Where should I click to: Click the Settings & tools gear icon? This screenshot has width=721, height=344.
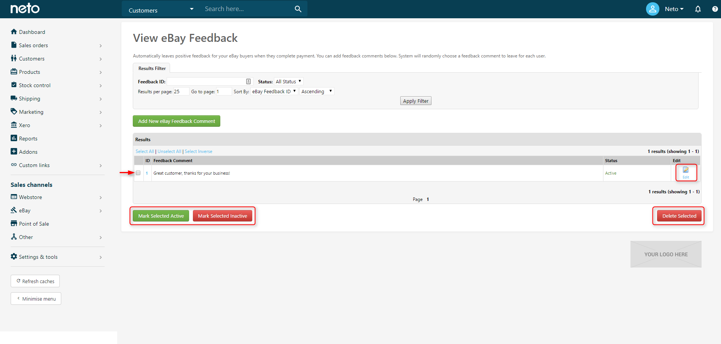[x=14, y=256]
